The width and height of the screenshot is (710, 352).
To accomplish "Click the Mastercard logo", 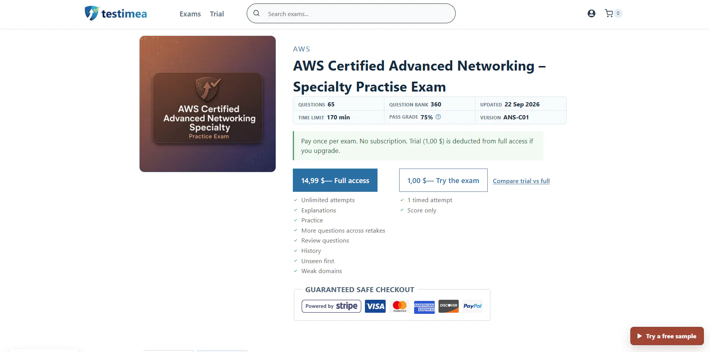I will (x=400, y=306).
